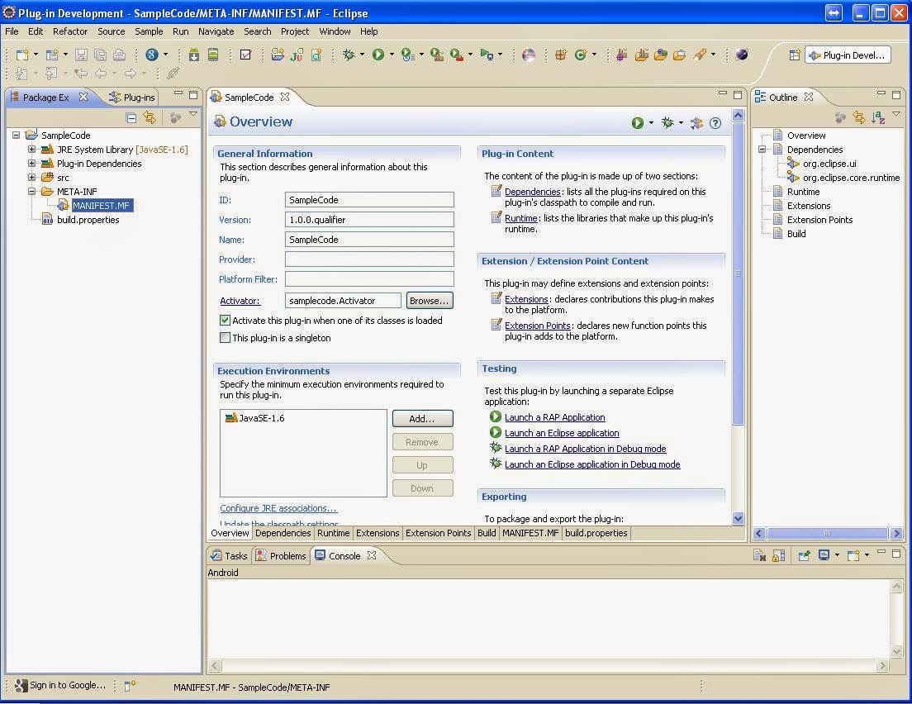Click the Pin Console icon
This screenshot has height=704, width=912.
pos(804,555)
